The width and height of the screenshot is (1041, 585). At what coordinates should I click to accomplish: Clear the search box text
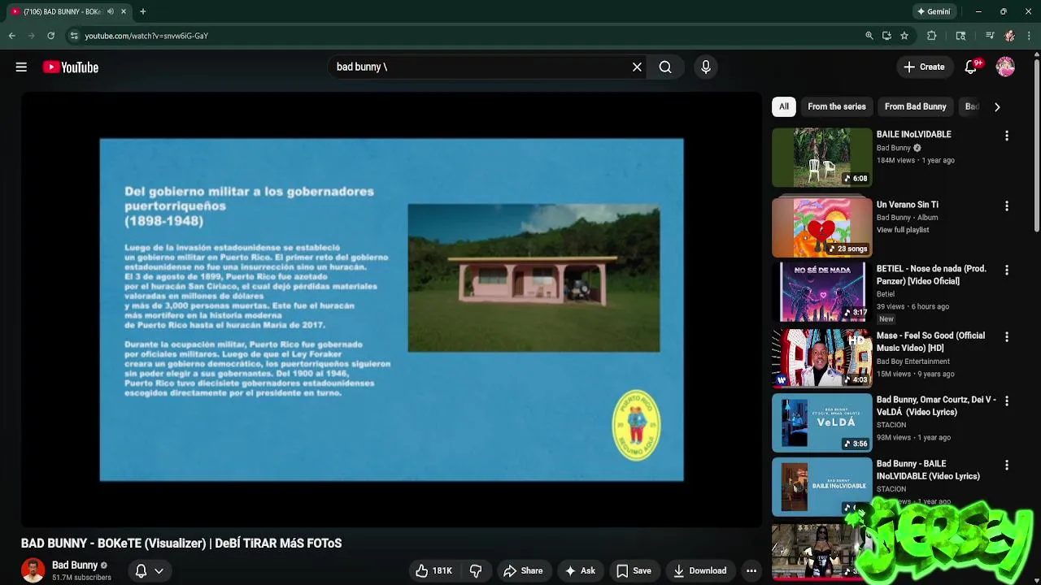tap(637, 67)
